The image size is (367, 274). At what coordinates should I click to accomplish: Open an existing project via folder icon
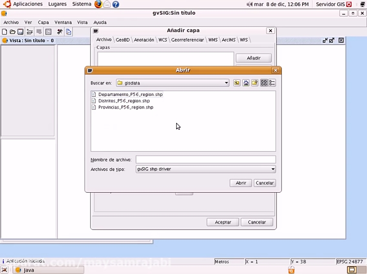point(12,32)
